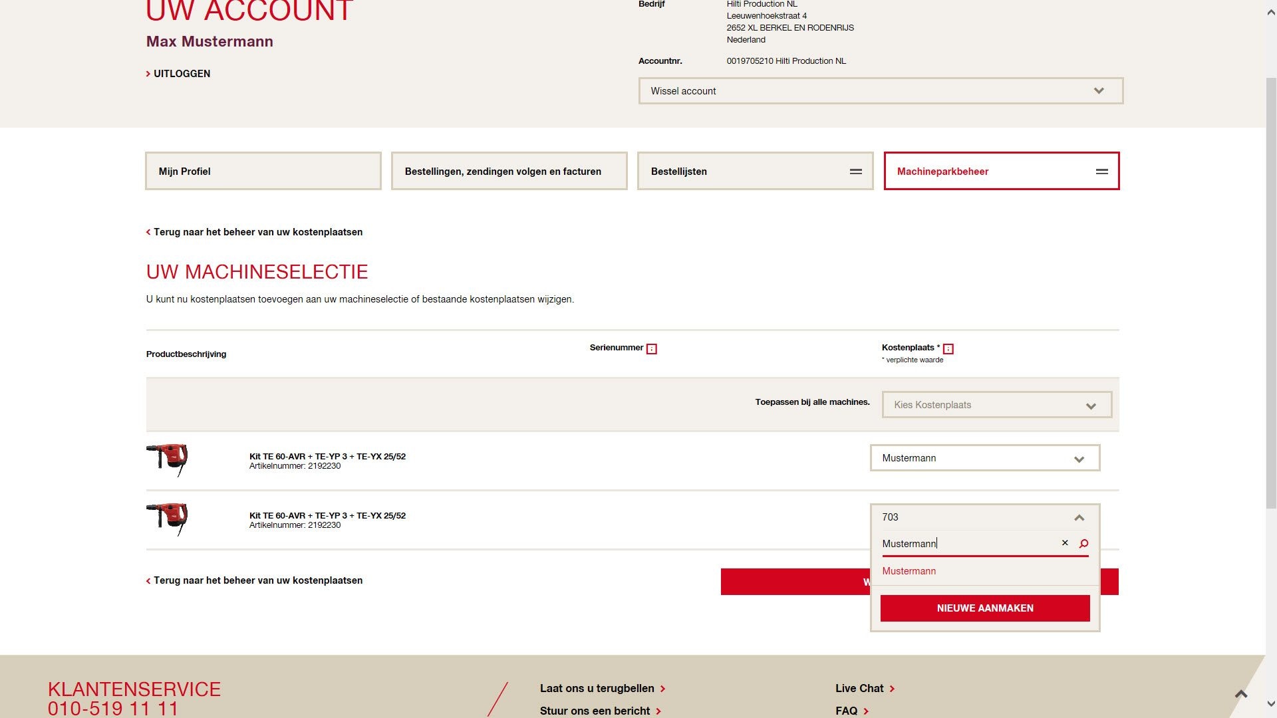Open the Kies Kostenplaats dropdown
The height and width of the screenshot is (718, 1277).
(997, 405)
